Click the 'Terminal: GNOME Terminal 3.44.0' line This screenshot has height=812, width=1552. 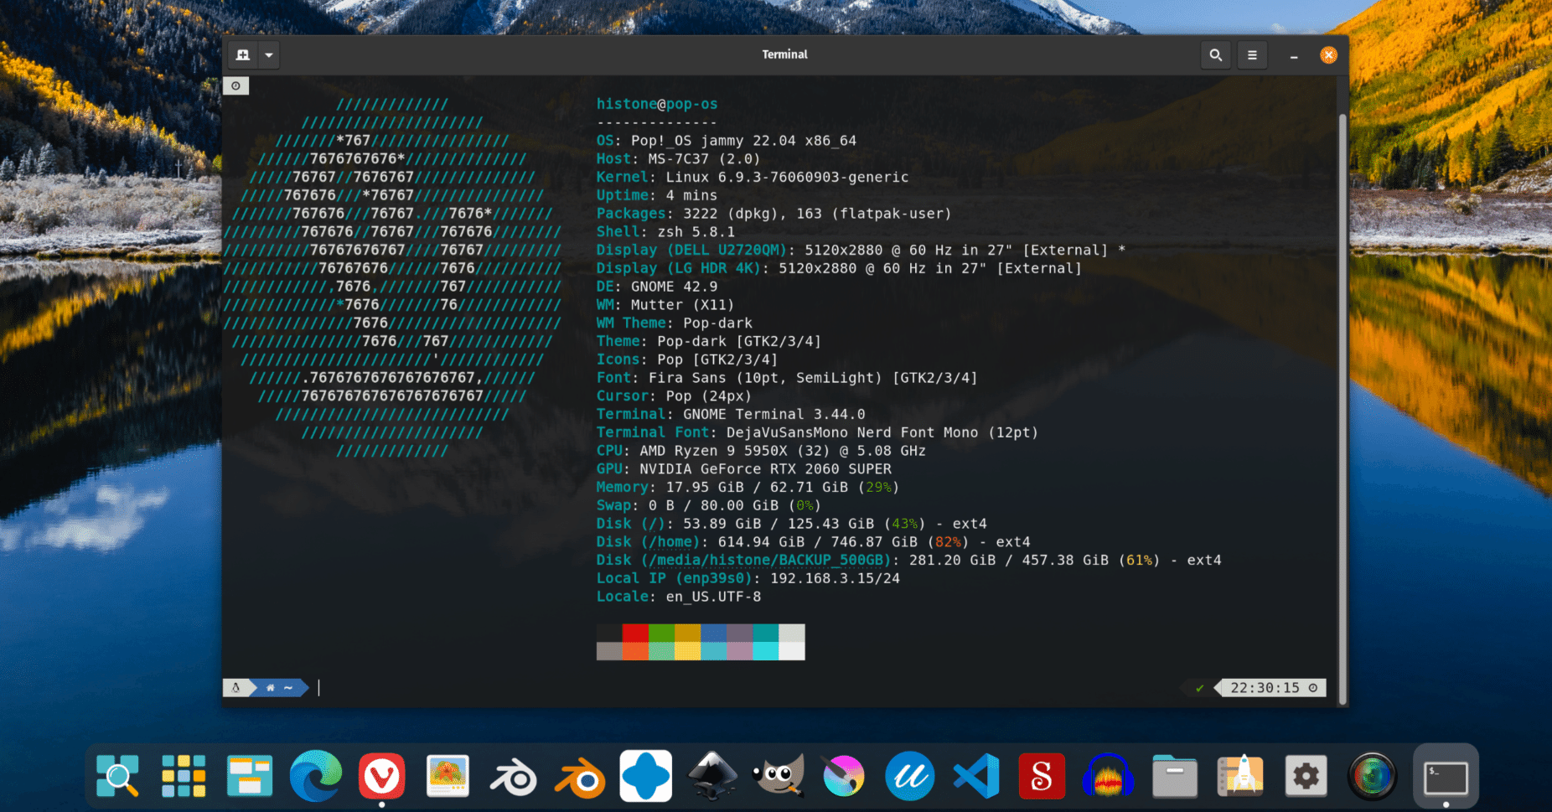[x=731, y=414]
